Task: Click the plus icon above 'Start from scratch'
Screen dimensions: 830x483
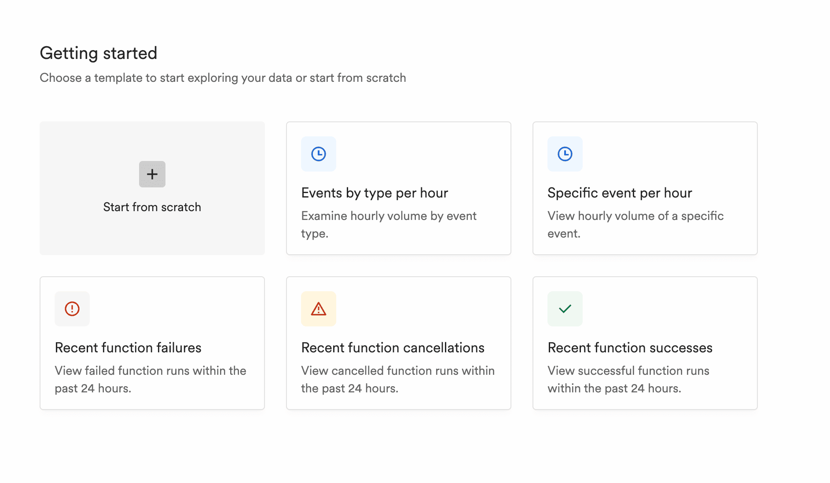Action: 151,174
